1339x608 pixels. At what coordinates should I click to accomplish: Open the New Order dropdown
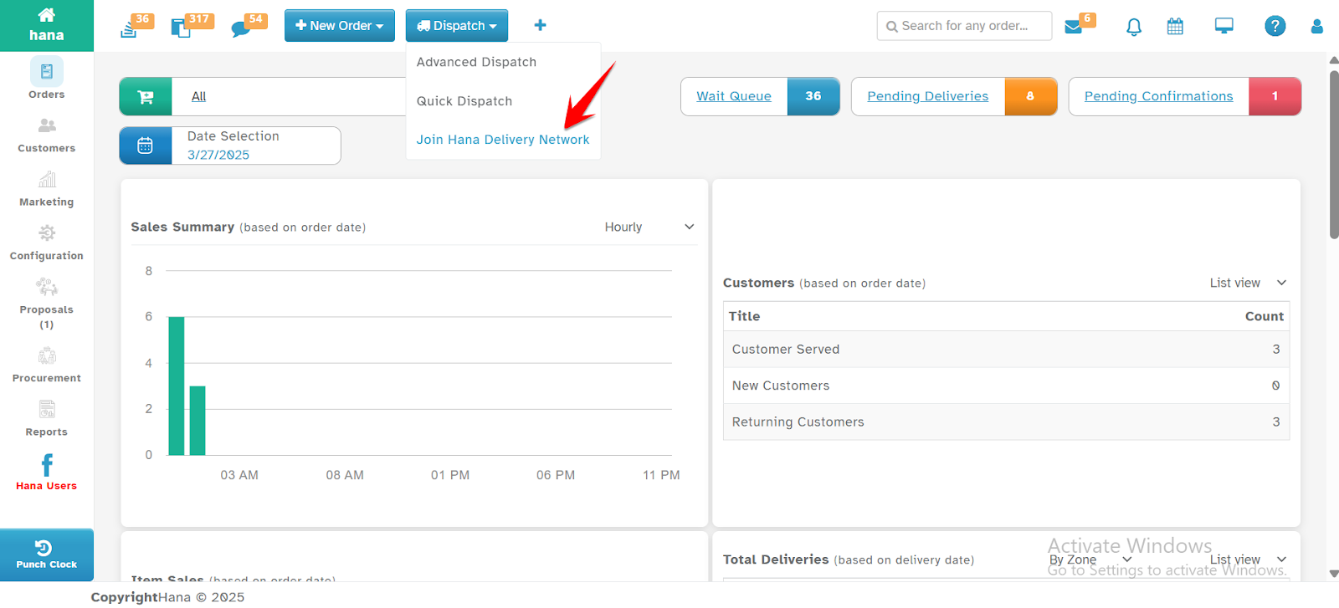[x=340, y=26]
